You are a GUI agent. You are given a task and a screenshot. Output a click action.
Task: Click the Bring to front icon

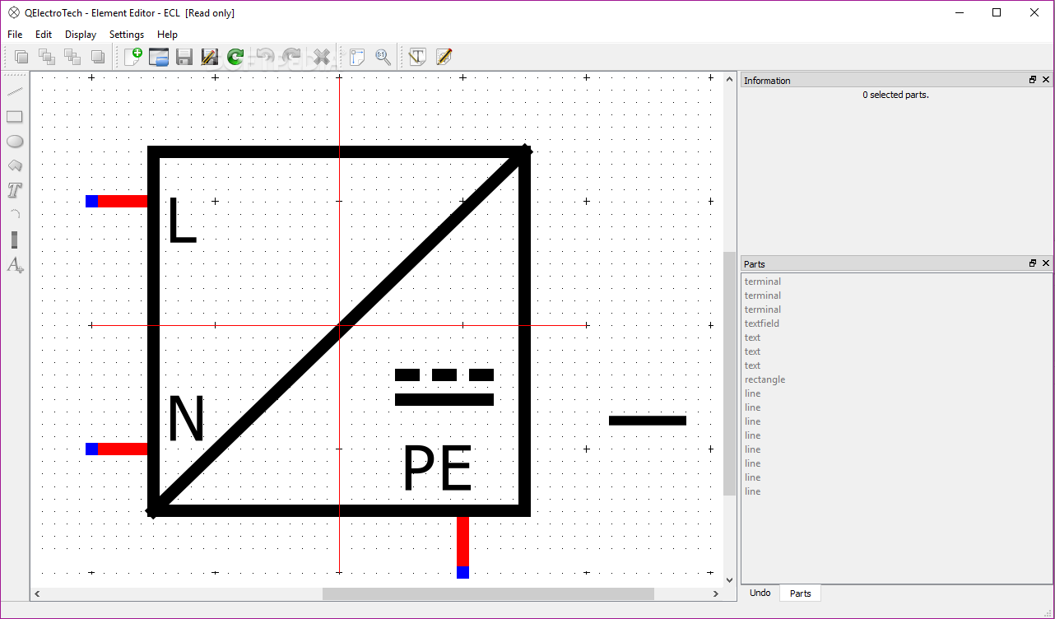[21, 57]
